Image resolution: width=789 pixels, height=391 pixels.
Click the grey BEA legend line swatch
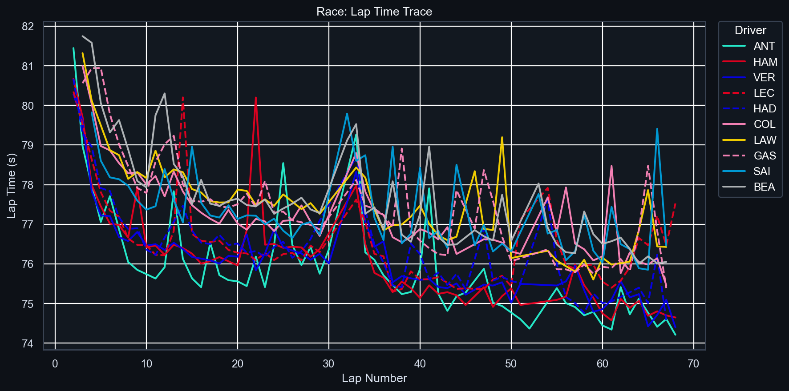734,187
